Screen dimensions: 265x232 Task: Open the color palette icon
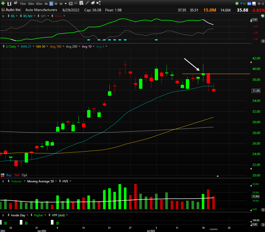(263, 16)
